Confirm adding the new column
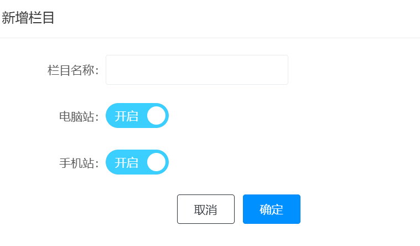The image size is (420, 246). coord(271,209)
